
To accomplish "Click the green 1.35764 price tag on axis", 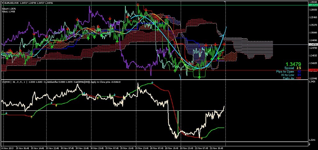I will tap(313, 5).
